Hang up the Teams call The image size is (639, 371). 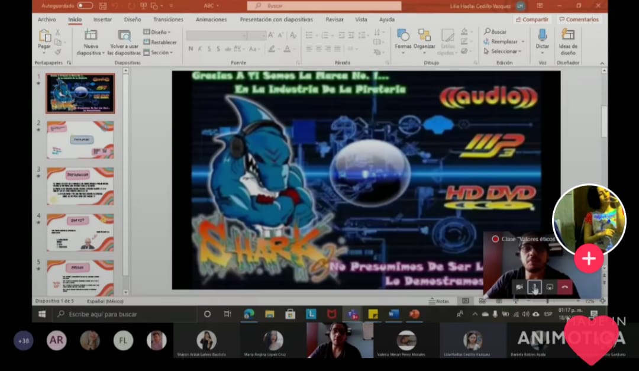pyautogui.click(x=564, y=287)
